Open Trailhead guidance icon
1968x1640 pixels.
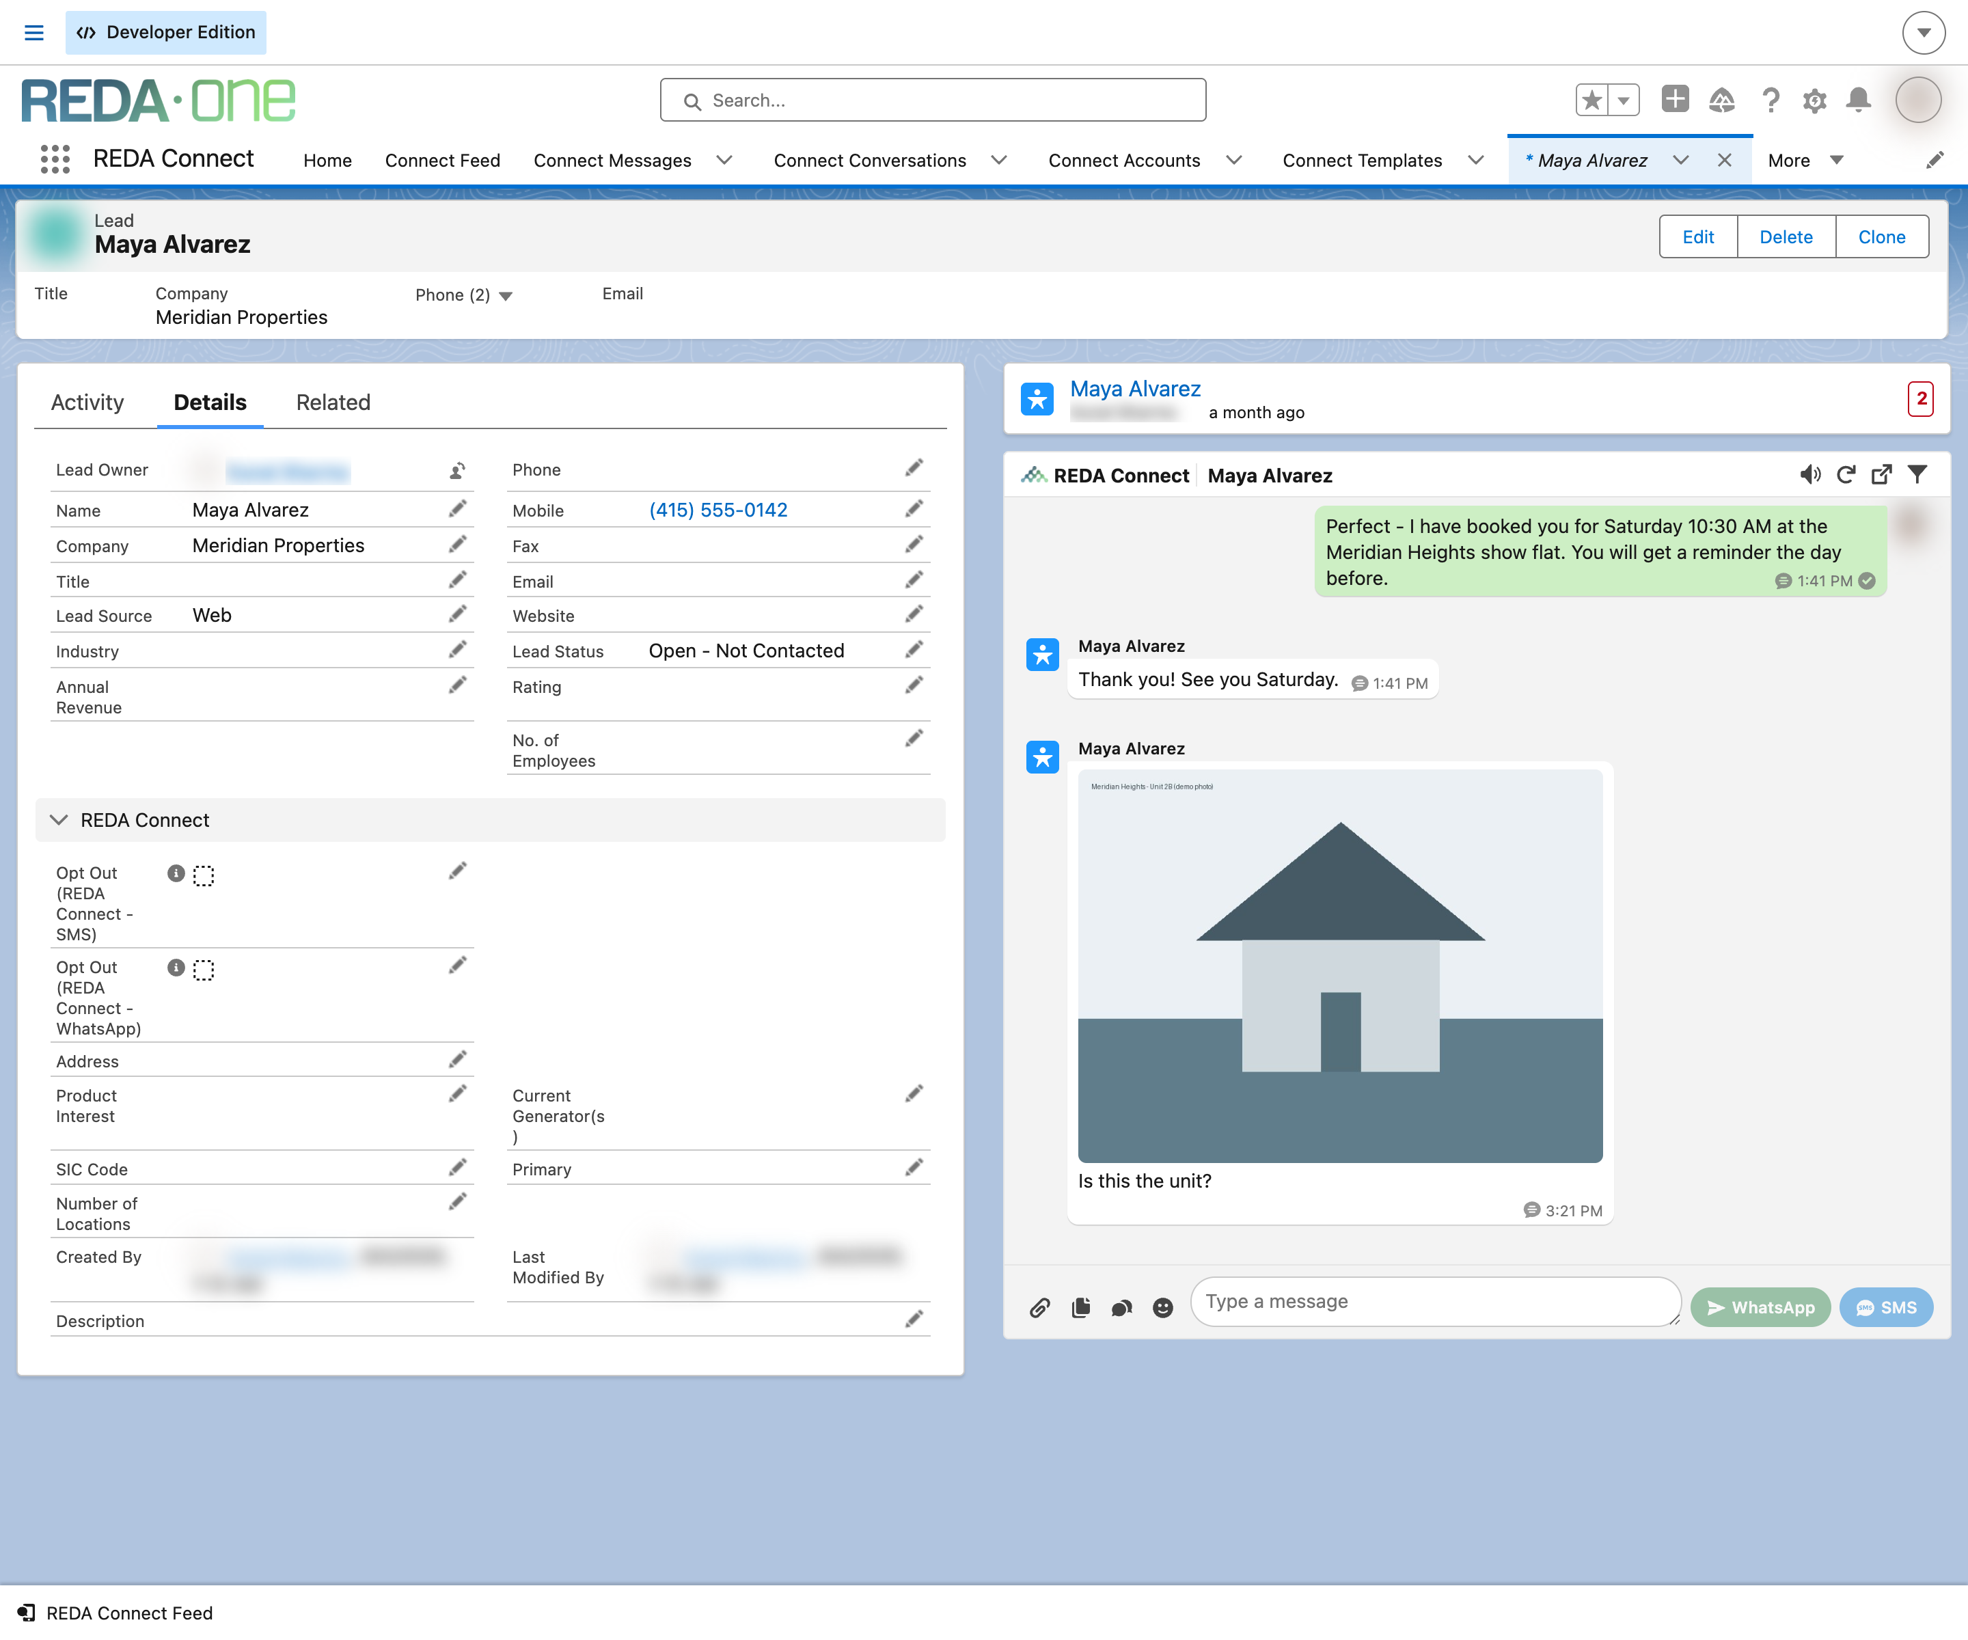(1721, 99)
